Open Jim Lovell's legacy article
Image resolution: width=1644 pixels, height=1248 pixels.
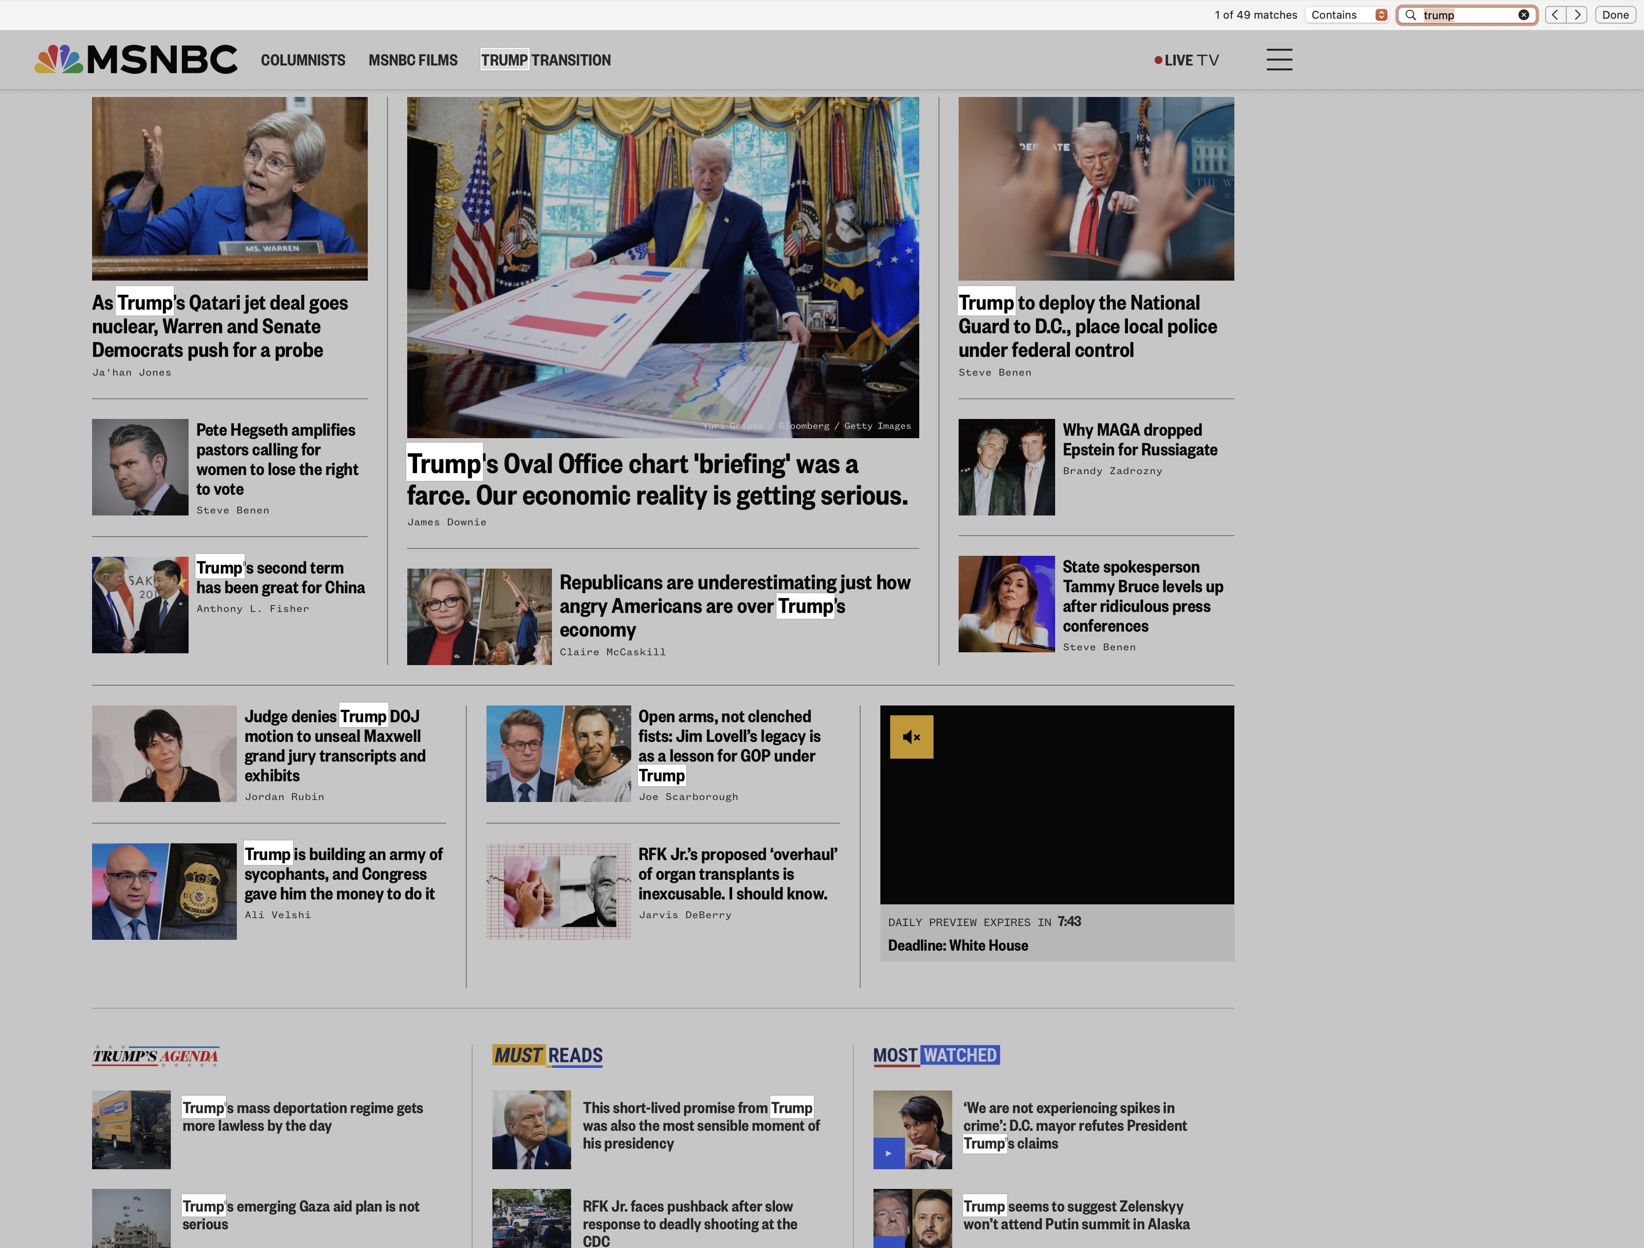[x=729, y=745]
